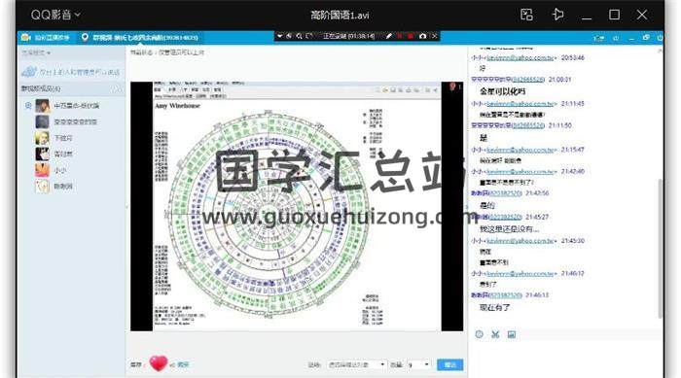This screenshot has height=378, width=681.
Task: Click the shared screen video area
Action: (297, 206)
